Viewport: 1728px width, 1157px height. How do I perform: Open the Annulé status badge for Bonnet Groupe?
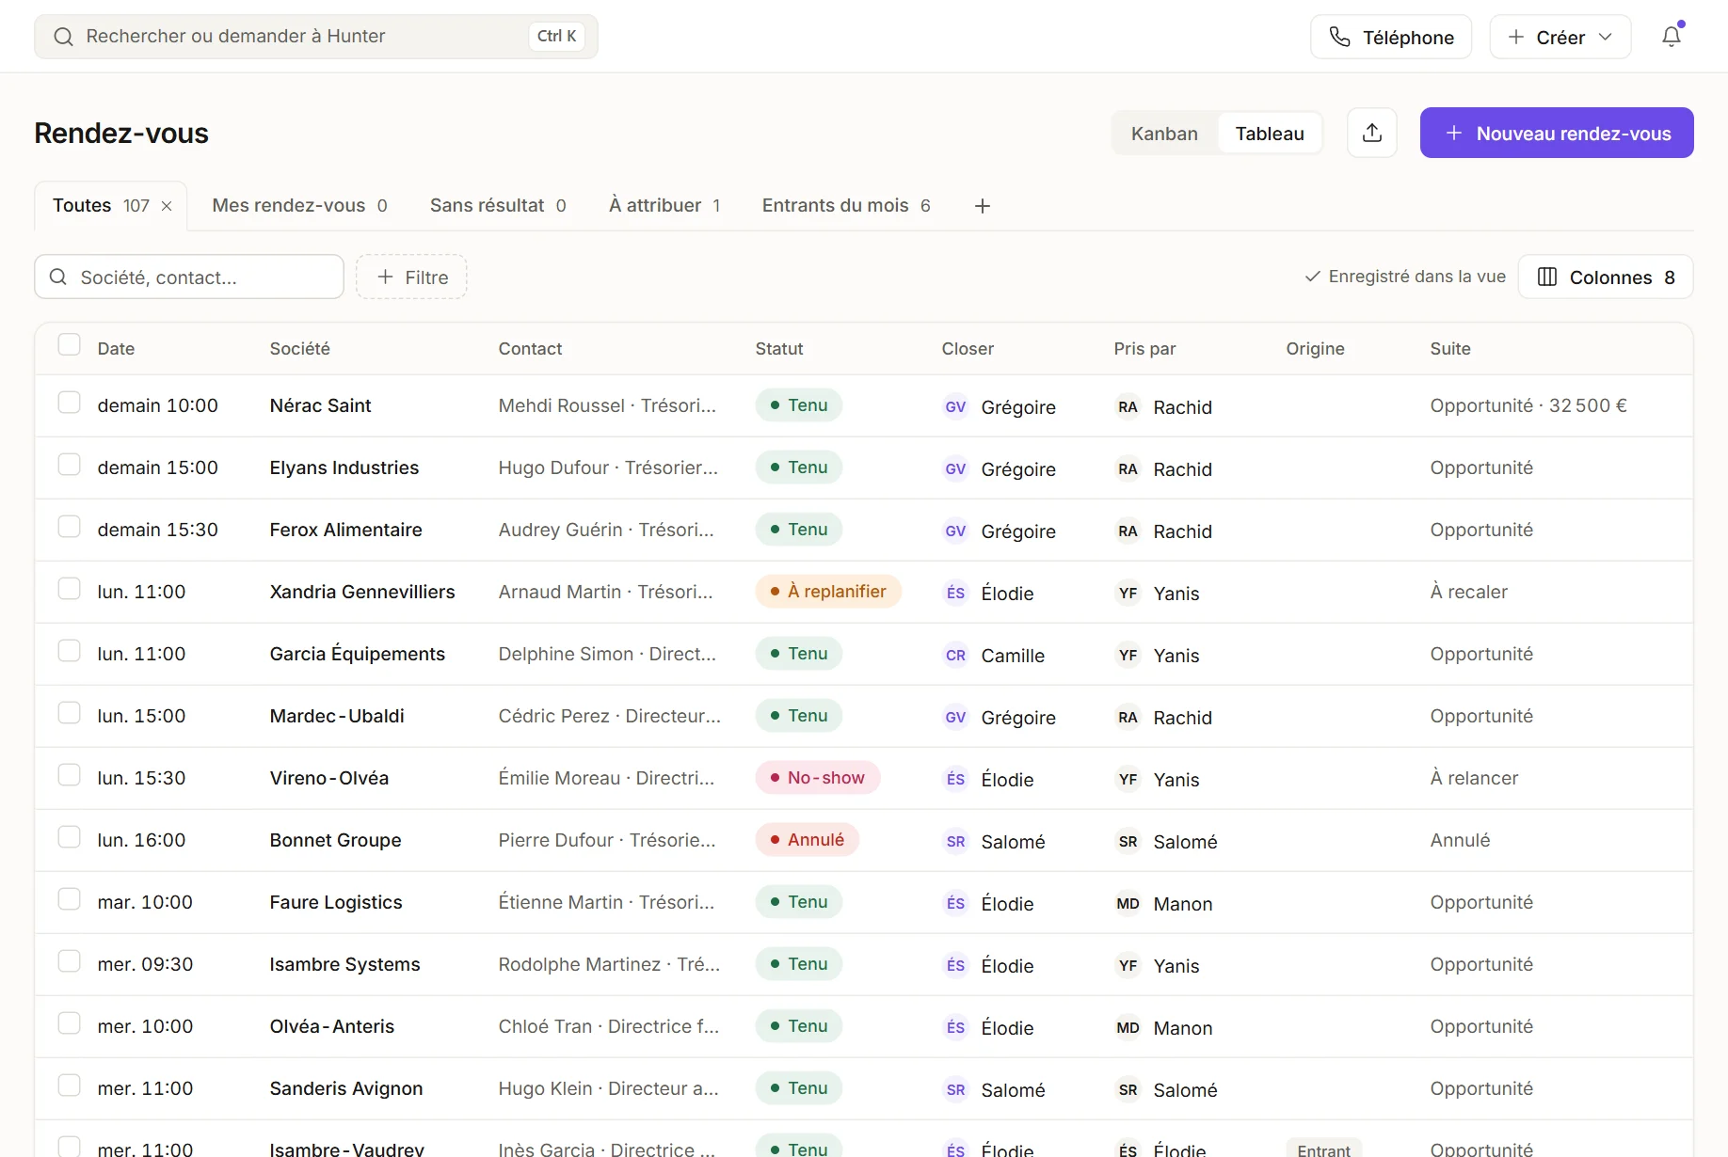pyautogui.click(x=807, y=839)
